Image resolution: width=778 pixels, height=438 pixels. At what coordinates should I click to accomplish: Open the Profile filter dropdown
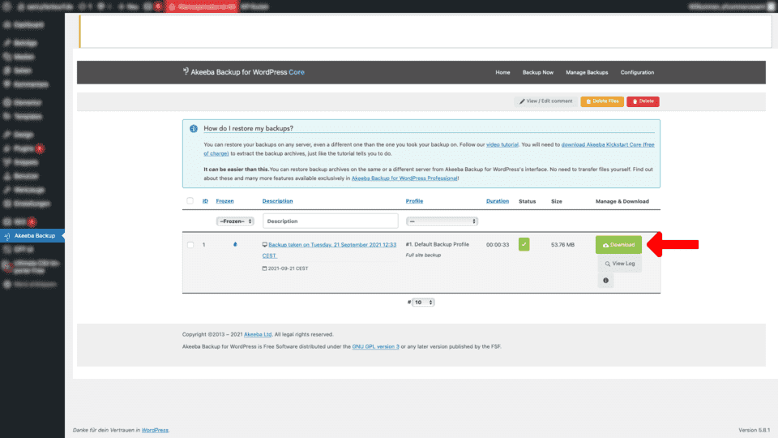pyautogui.click(x=442, y=221)
